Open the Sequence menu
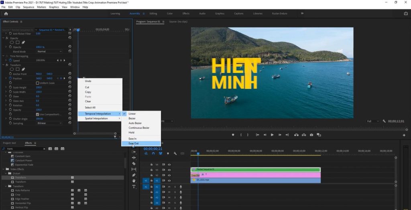The height and width of the screenshot is (210, 411). coord(28,7)
